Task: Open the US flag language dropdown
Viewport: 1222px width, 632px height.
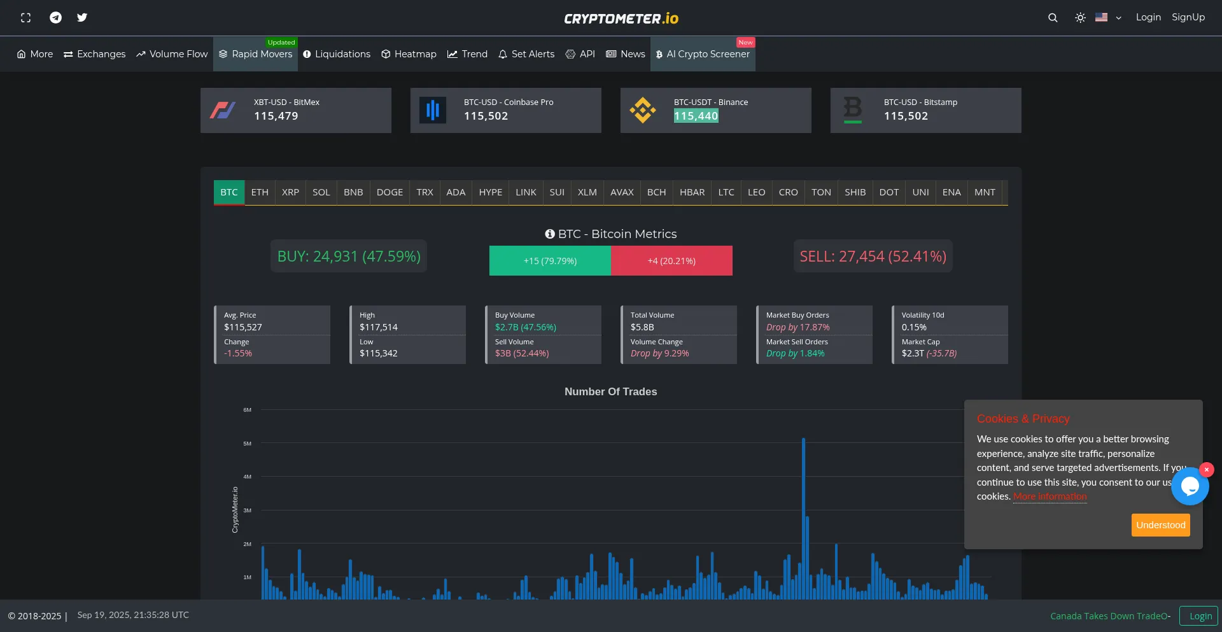Action: pos(1108,18)
